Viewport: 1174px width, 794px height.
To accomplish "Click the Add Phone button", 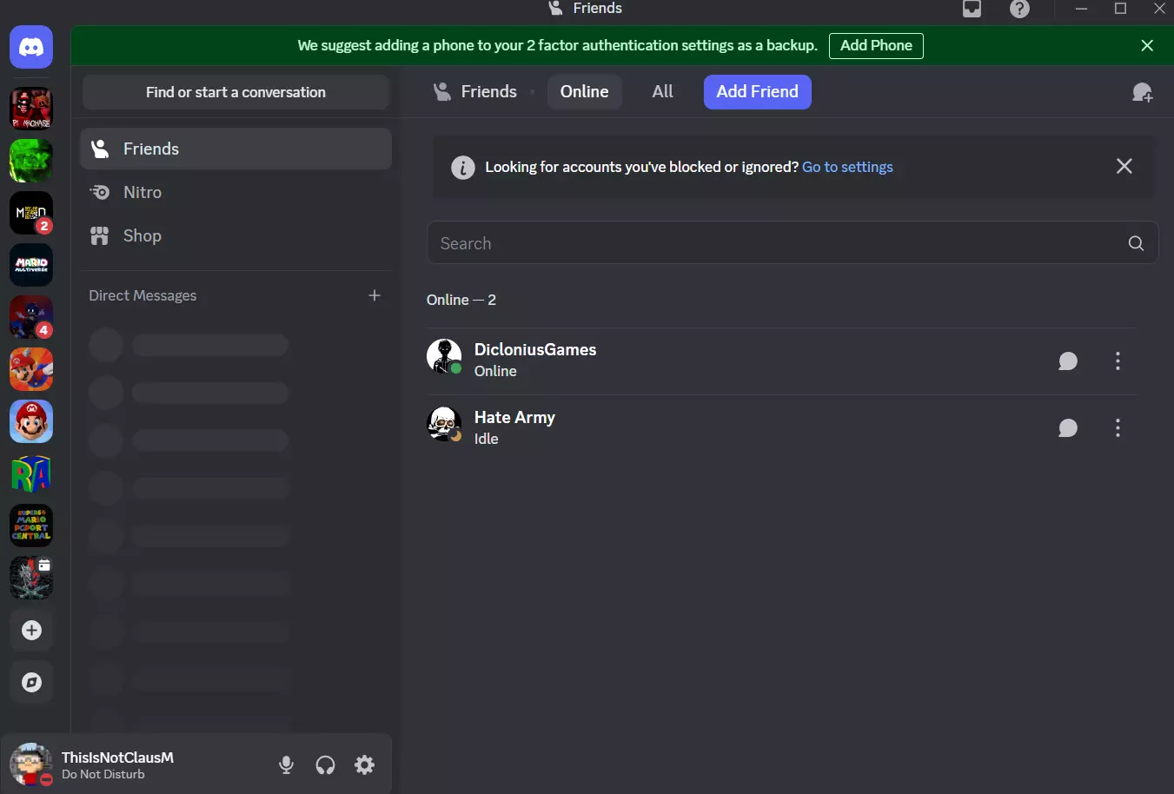I will (876, 45).
